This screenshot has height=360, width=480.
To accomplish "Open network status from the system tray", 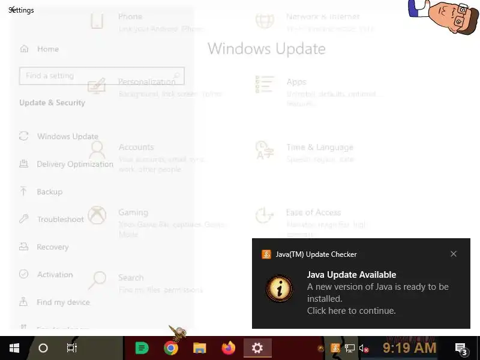I will click(349, 348).
